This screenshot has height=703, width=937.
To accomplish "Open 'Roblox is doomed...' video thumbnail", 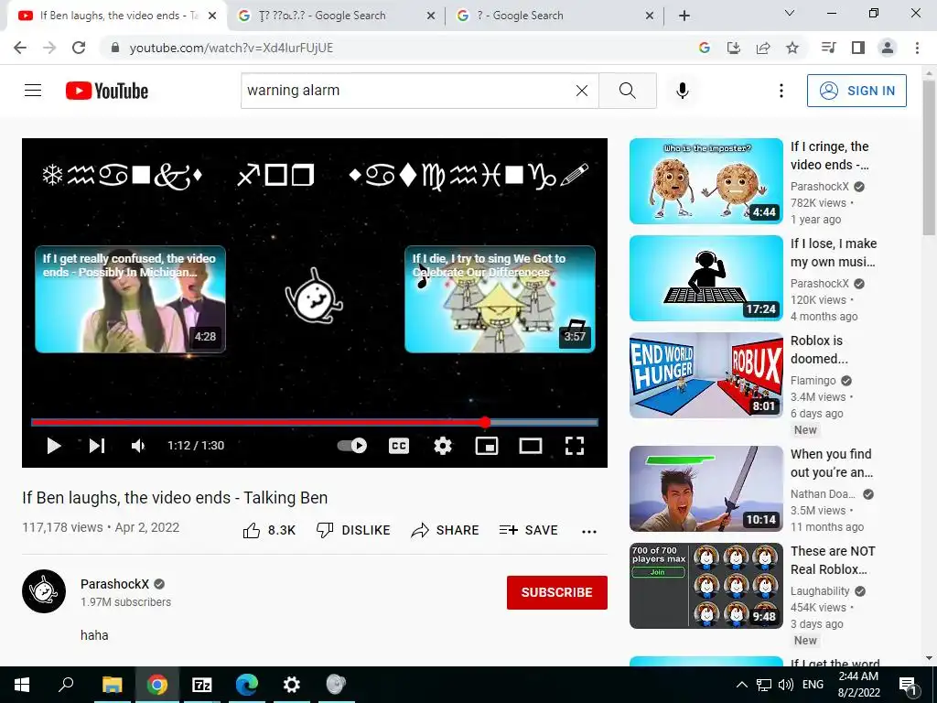I will click(706, 374).
